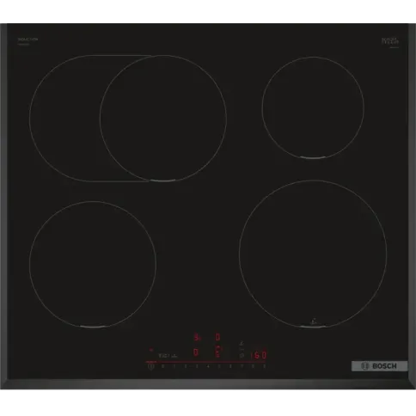The image size is (416, 416).
Task: Tap the large front-right cooking zone
Action: point(313,254)
